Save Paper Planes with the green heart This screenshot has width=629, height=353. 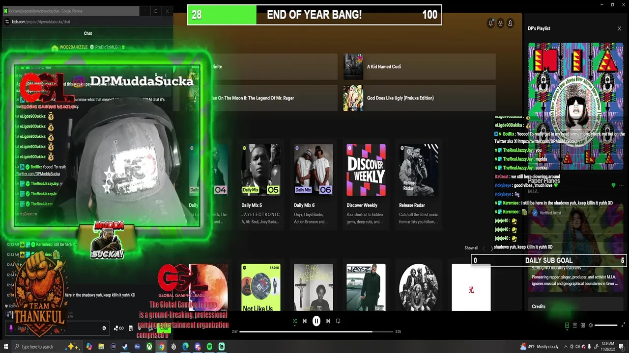[613, 185]
